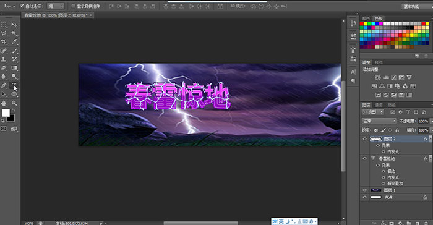Click the add layer style fx button

[383, 223]
